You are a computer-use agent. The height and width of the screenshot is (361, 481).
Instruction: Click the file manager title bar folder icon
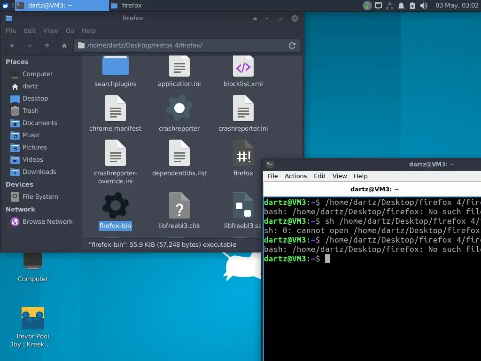tap(9, 18)
